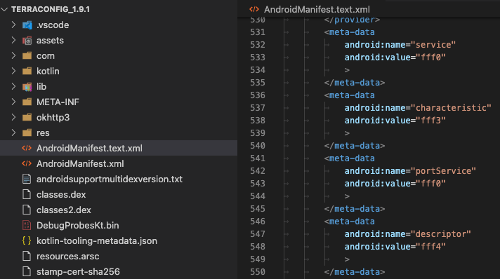Click line number 540 in gutter
Image resolution: width=500 pixels, height=279 pixels.
click(258, 146)
